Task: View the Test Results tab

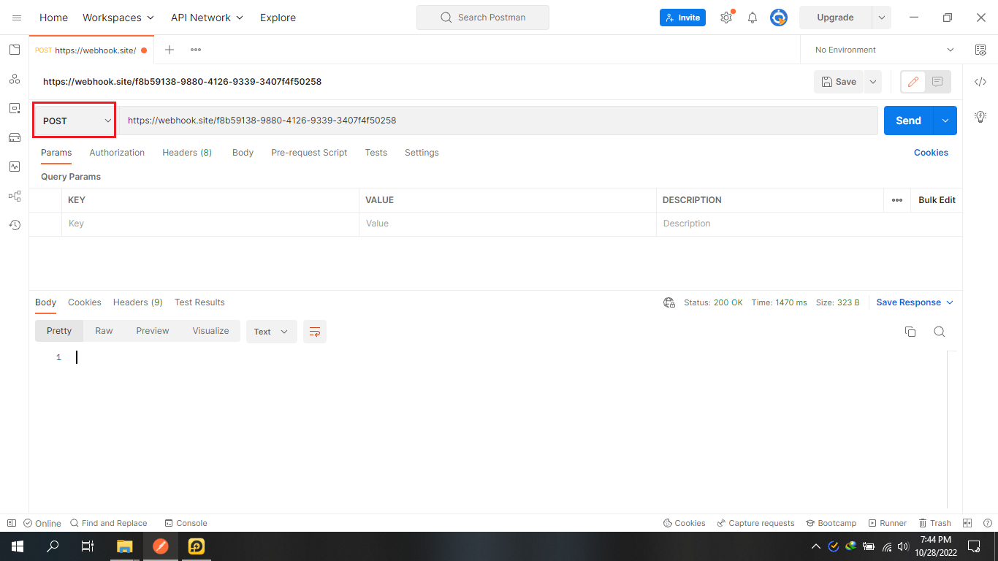Action: click(x=199, y=302)
